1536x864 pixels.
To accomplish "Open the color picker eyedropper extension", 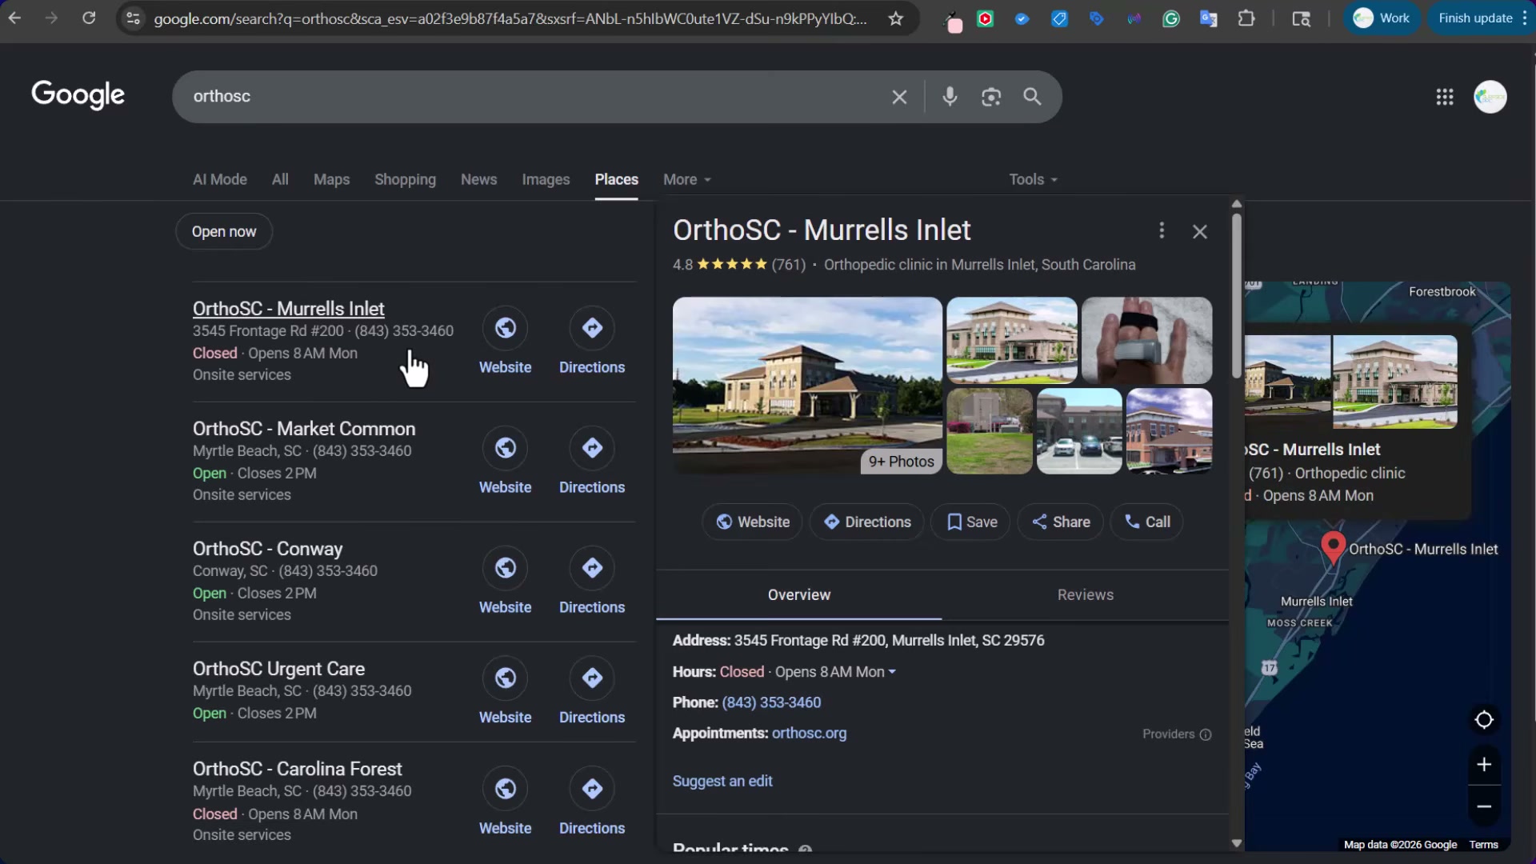I will (x=953, y=21).
